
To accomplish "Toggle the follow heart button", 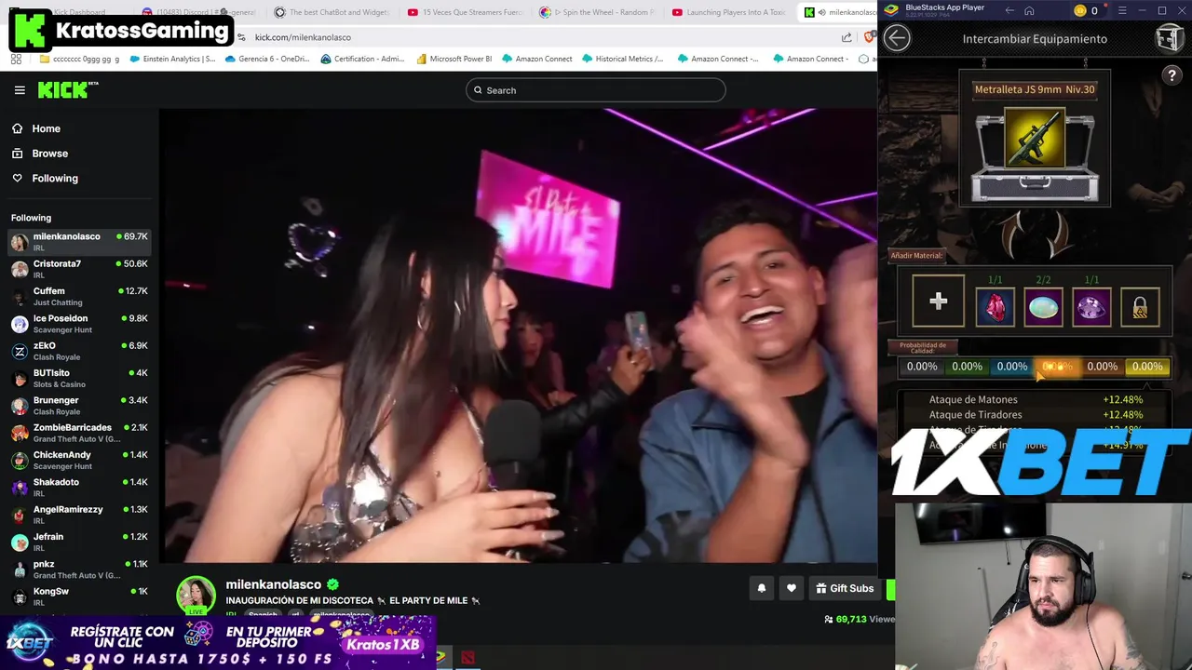I will [x=792, y=588].
